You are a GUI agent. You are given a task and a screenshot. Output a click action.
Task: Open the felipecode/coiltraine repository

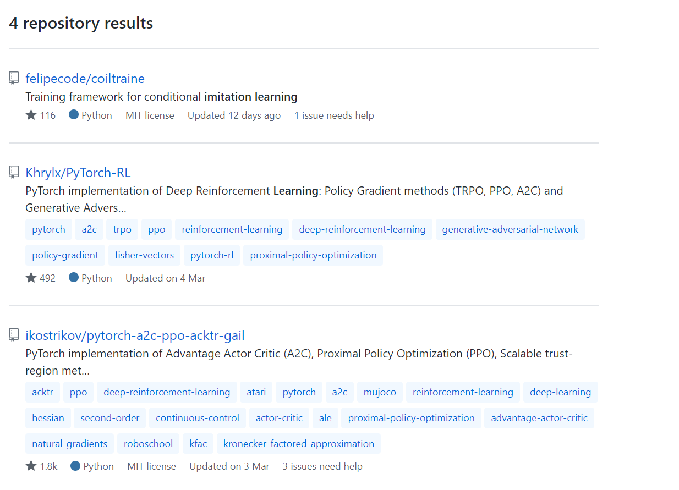click(x=85, y=79)
